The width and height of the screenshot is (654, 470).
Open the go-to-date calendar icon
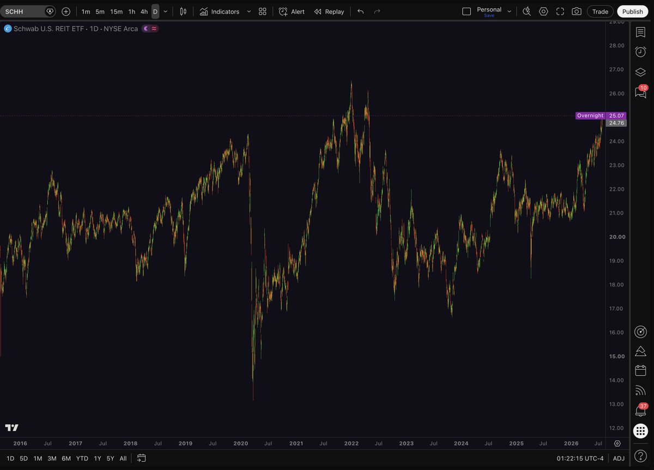[x=142, y=459]
